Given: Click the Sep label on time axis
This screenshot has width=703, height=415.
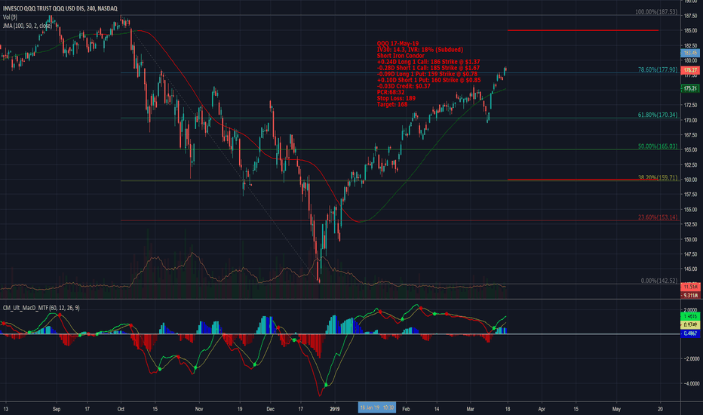Looking at the screenshot, I should [57, 409].
